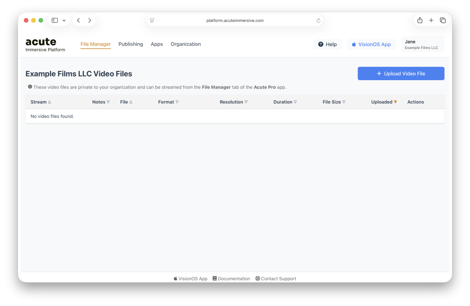Click the acute Immersive Platform logo
Viewport: 470px width, 306px height.
click(x=45, y=44)
